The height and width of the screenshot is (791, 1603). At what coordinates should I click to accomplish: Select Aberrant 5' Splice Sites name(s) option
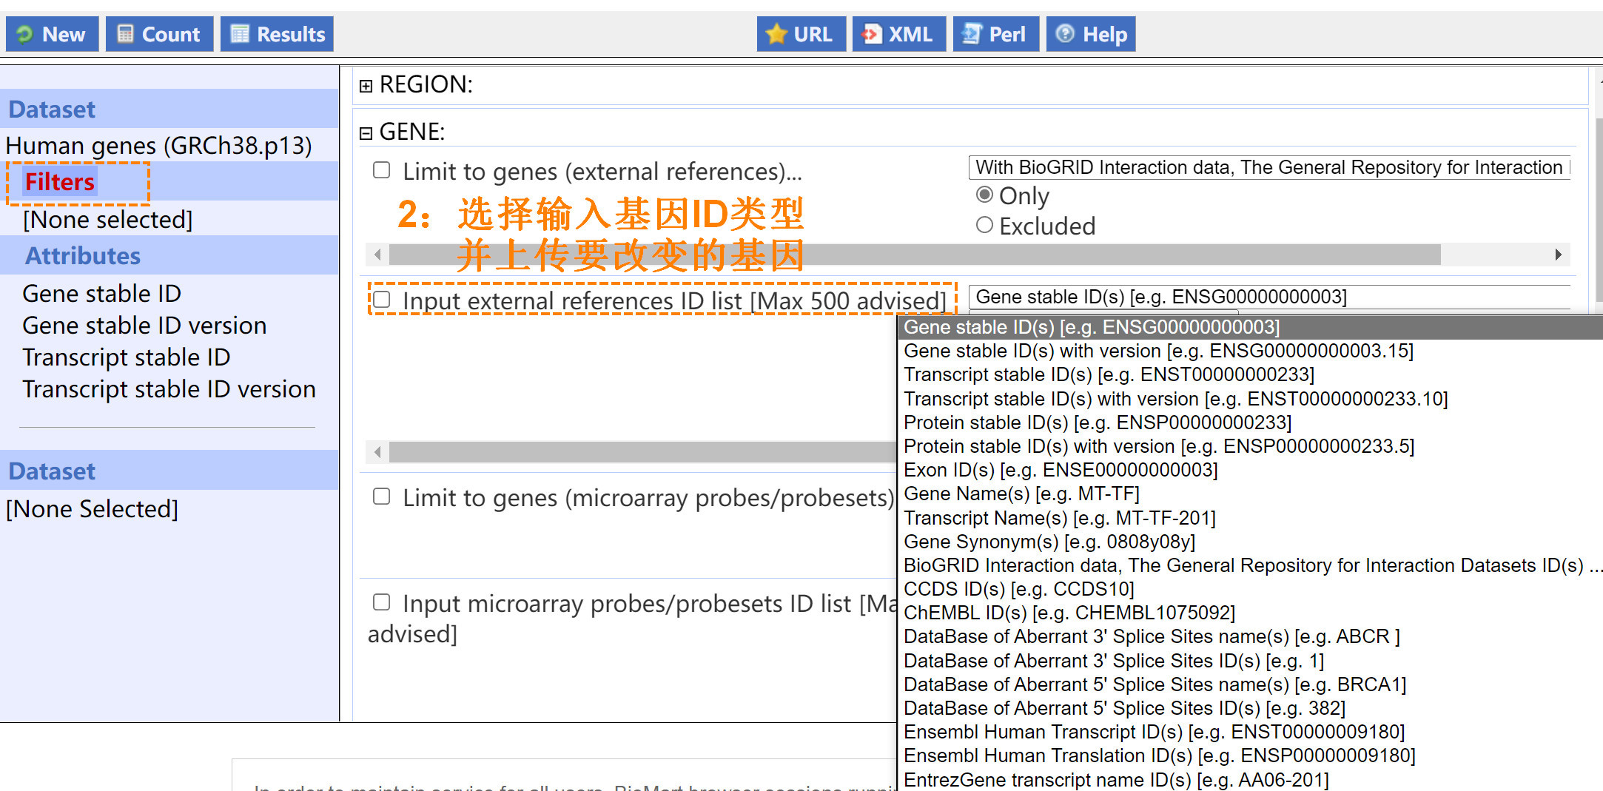tap(1250, 684)
